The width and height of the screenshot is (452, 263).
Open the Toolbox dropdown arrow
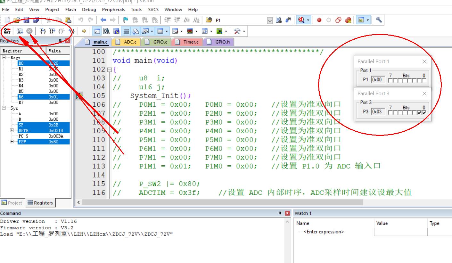click(244, 31)
